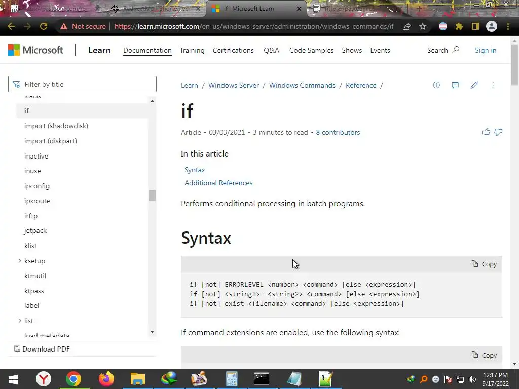
Task: View the 8 contributors link
Action: pyautogui.click(x=338, y=132)
